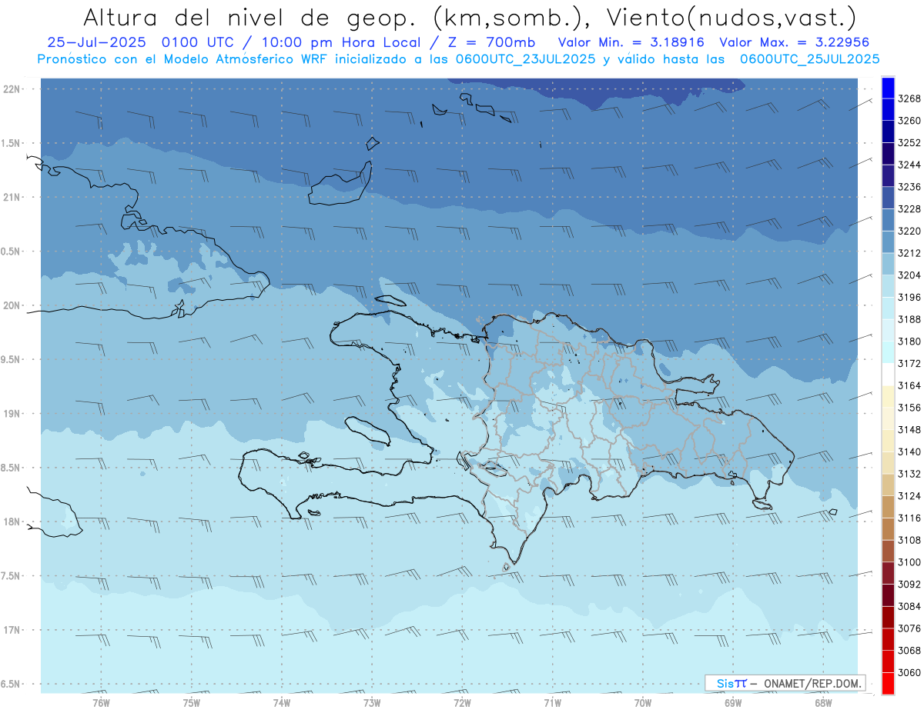Click the 69W longitude axis label
The width and height of the screenshot is (924, 713).
point(733,702)
